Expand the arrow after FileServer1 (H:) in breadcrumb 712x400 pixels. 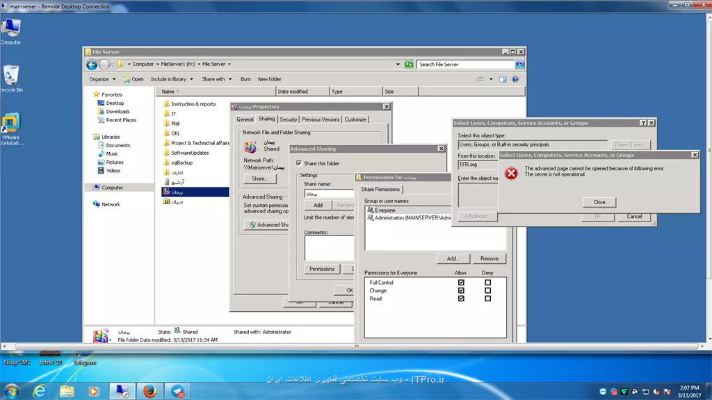pos(199,65)
